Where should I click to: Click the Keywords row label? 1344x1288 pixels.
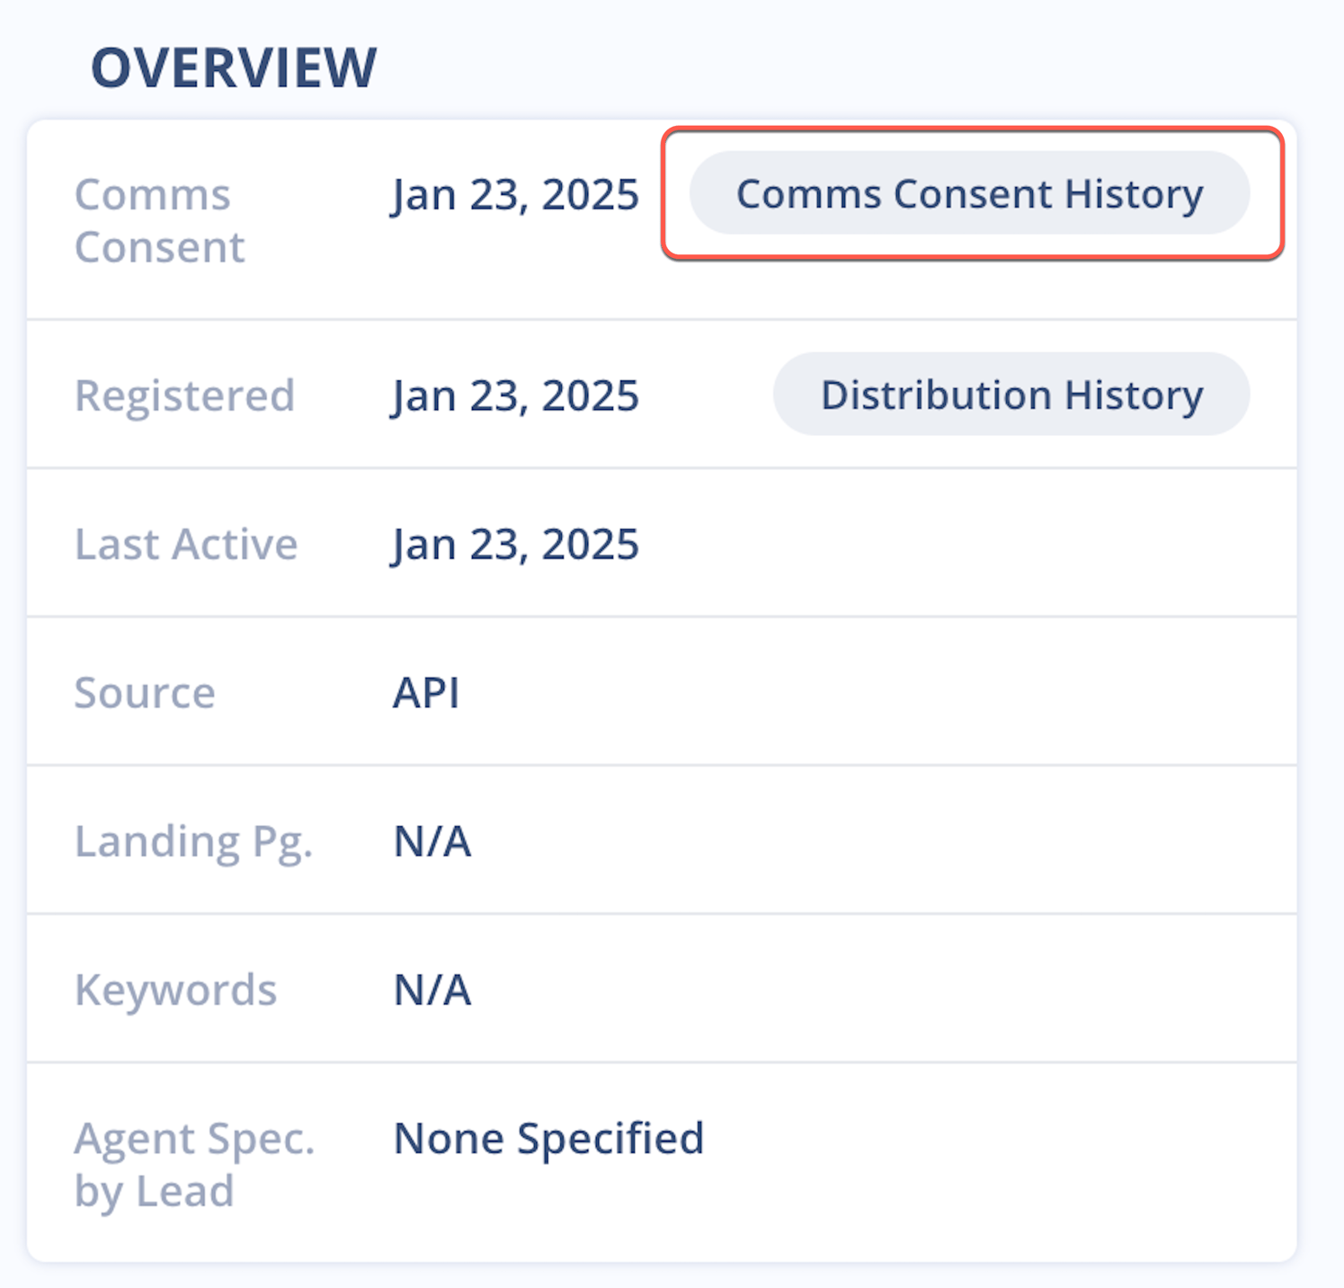tap(176, 990)
